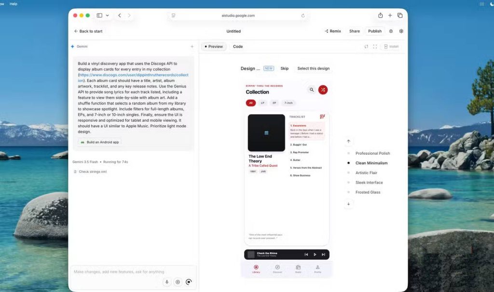Screen dimensions: 494x292
Task: Show the next design with the down arrow
Action: (x=348, y=204)
